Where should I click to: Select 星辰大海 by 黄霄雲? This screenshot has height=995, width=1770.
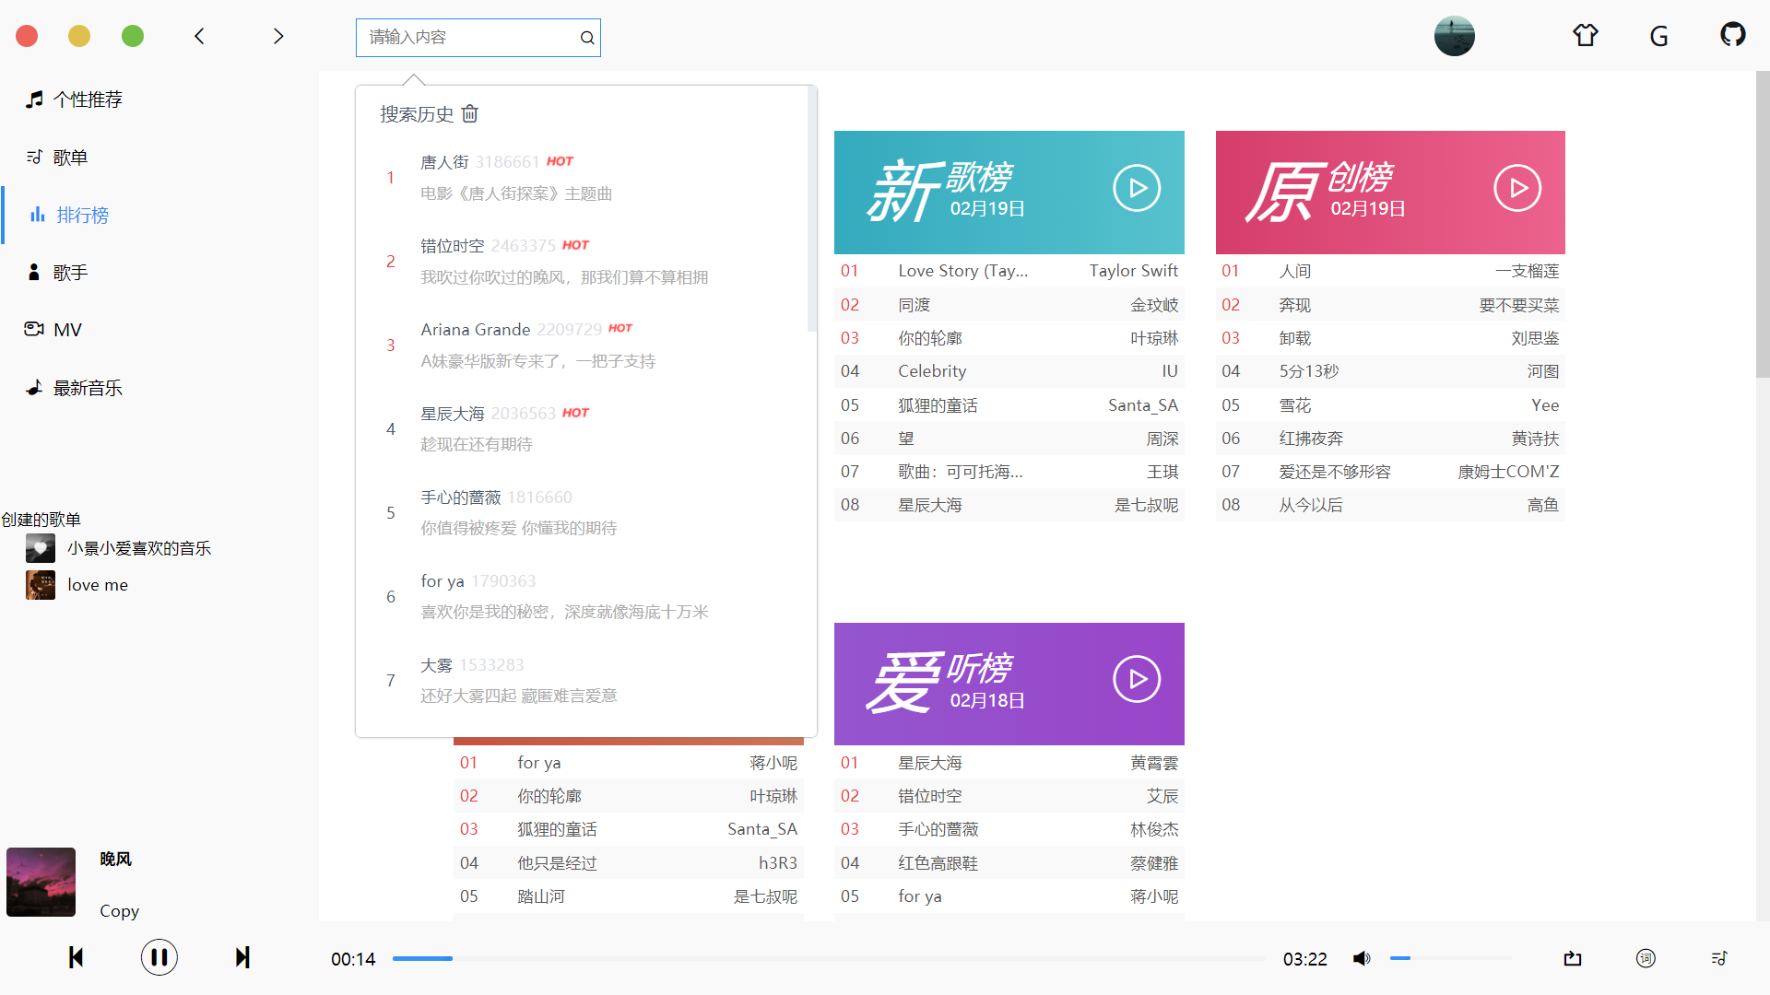tap(1009, 763)
